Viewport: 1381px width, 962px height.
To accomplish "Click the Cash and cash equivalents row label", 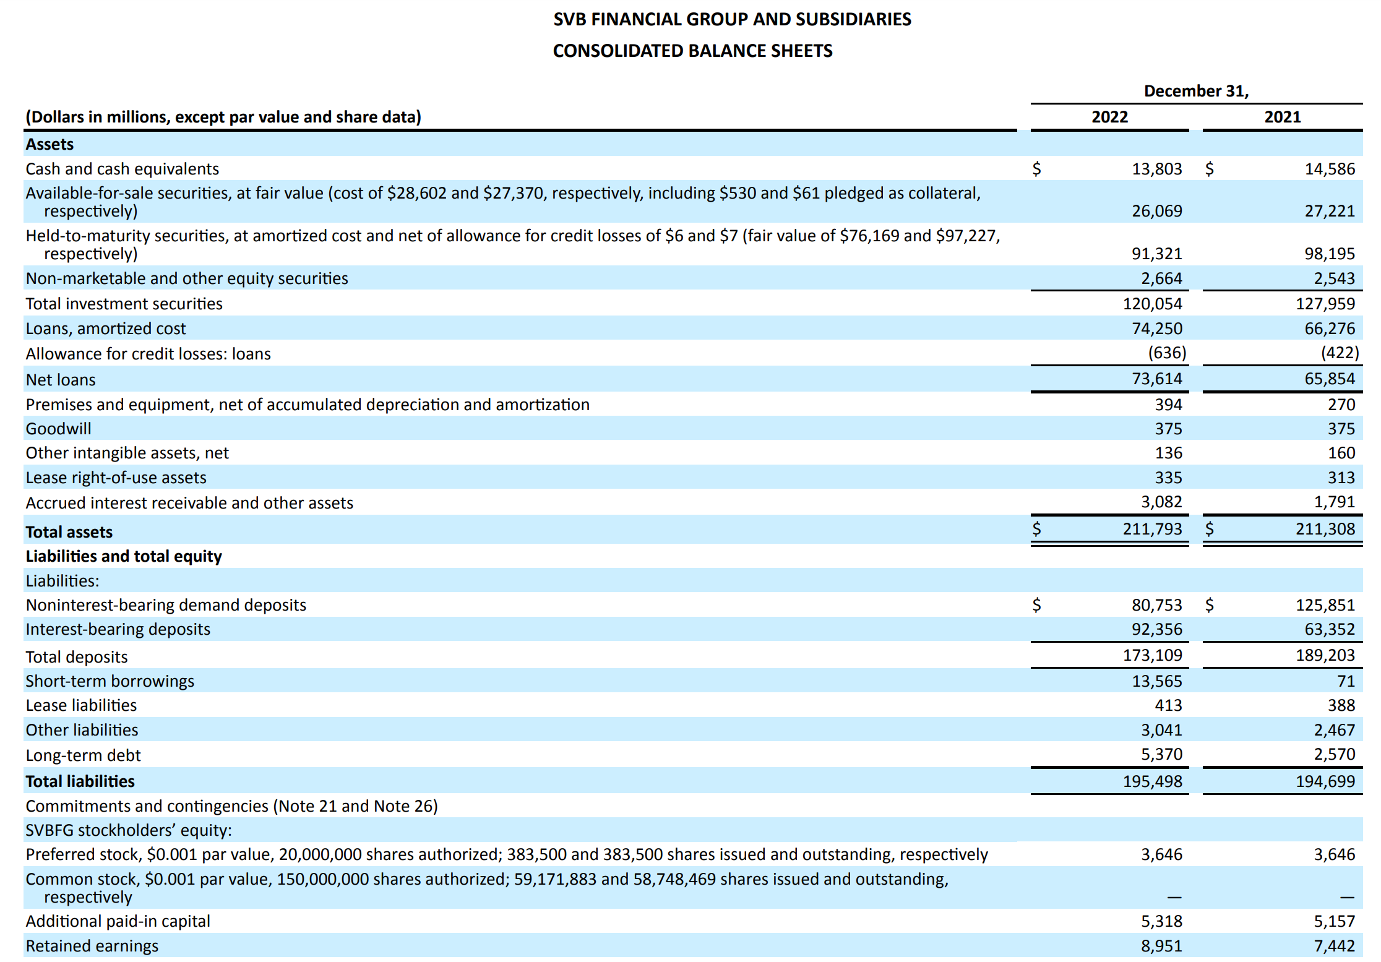I will pyautogui.click(x=122, y=169).
